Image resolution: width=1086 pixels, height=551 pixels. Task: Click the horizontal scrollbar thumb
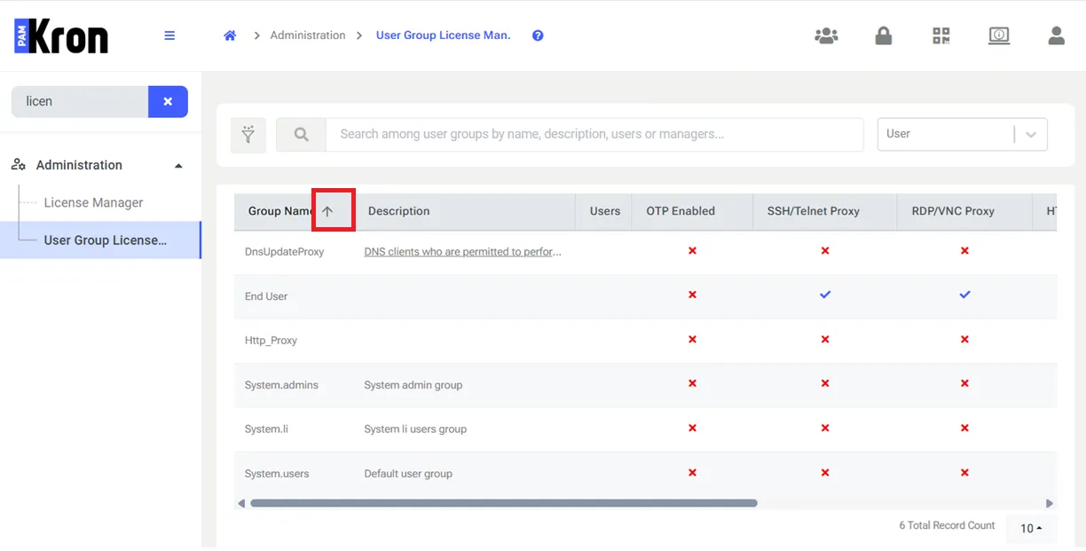504,503
